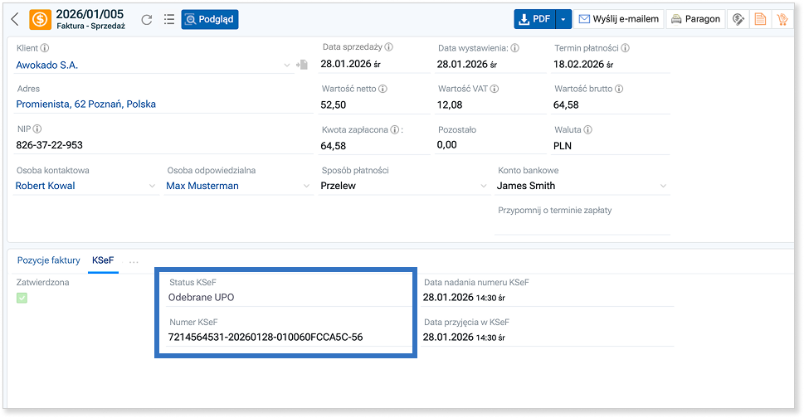Image resolution: width=804 pixels, height=418 pixels.
Task: Expand the PDF dropdown arrow
Action: [563, 19]
